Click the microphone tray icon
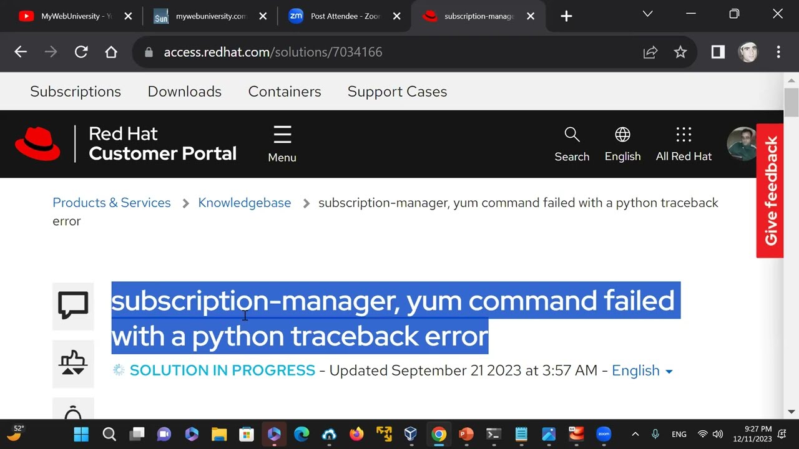Image resolution: width=799 pixels, height=449 pixels. (655, 434)
